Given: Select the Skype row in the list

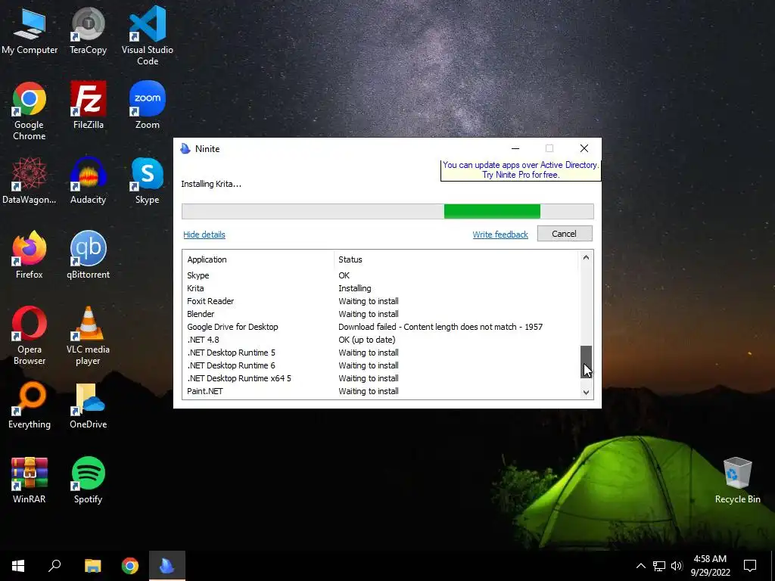Looking at the screenshot, I should [381, 275].
